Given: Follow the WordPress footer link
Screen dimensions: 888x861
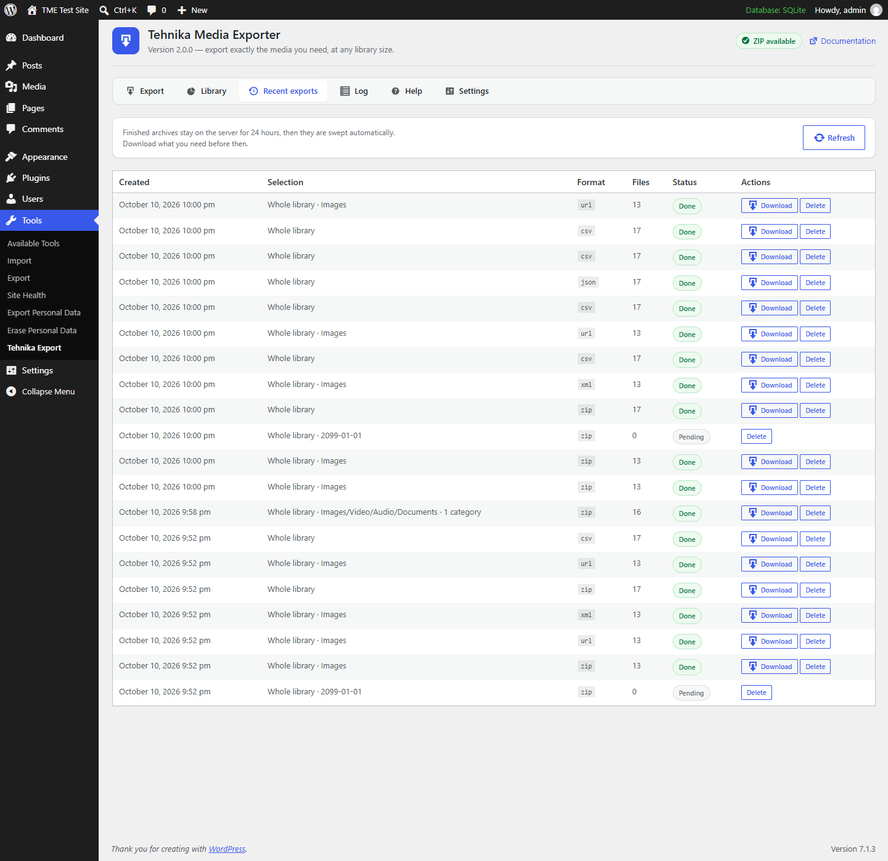Looking at the screenshot, I should (227, 849).
